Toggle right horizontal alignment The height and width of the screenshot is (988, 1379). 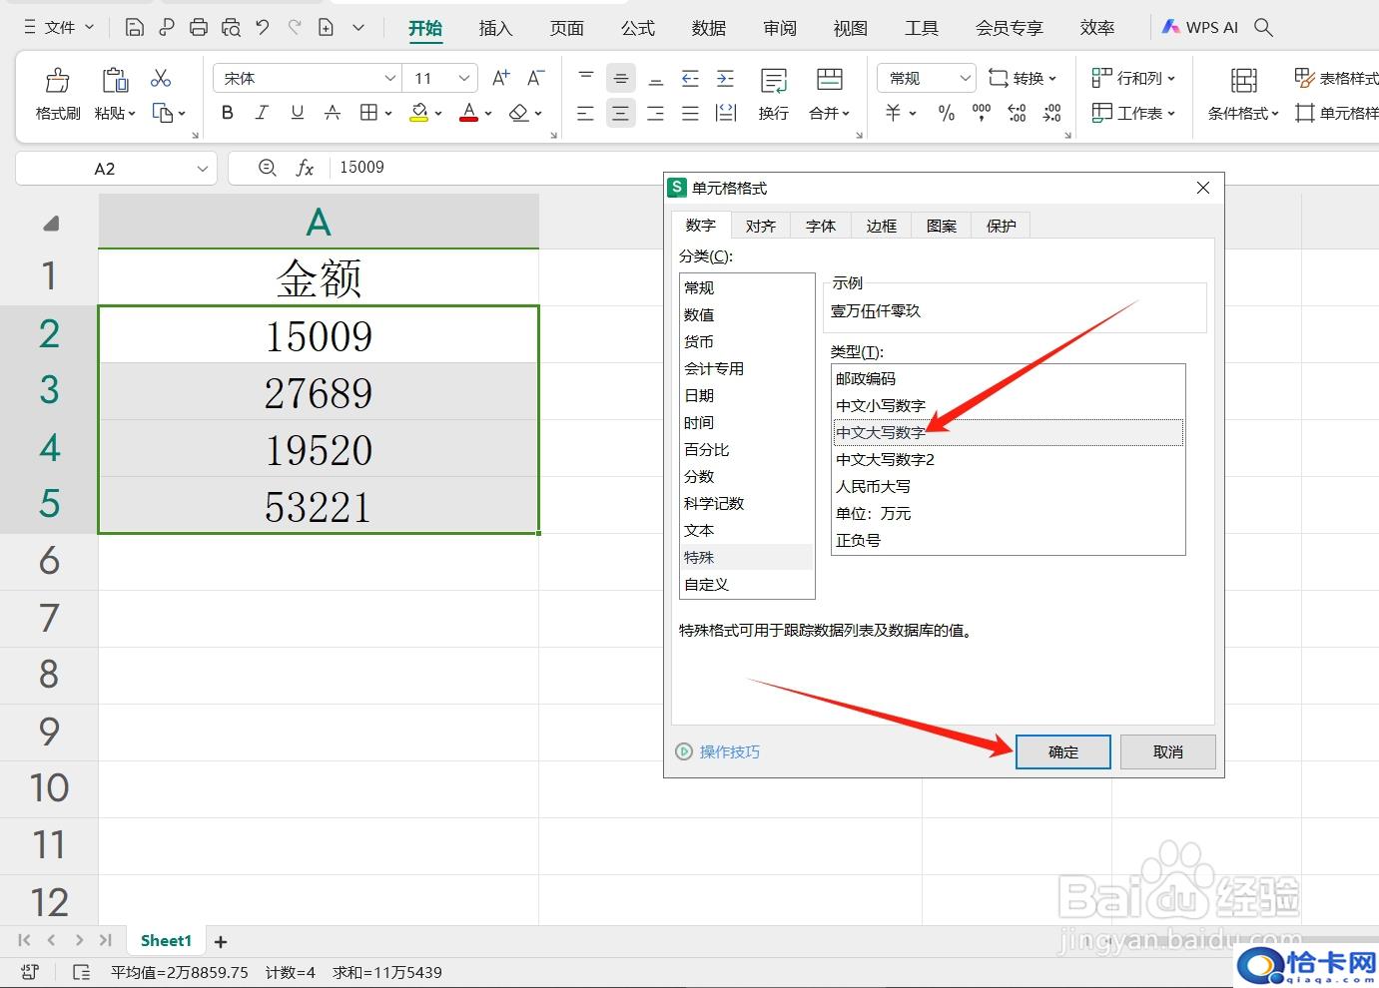coord(656,113)
